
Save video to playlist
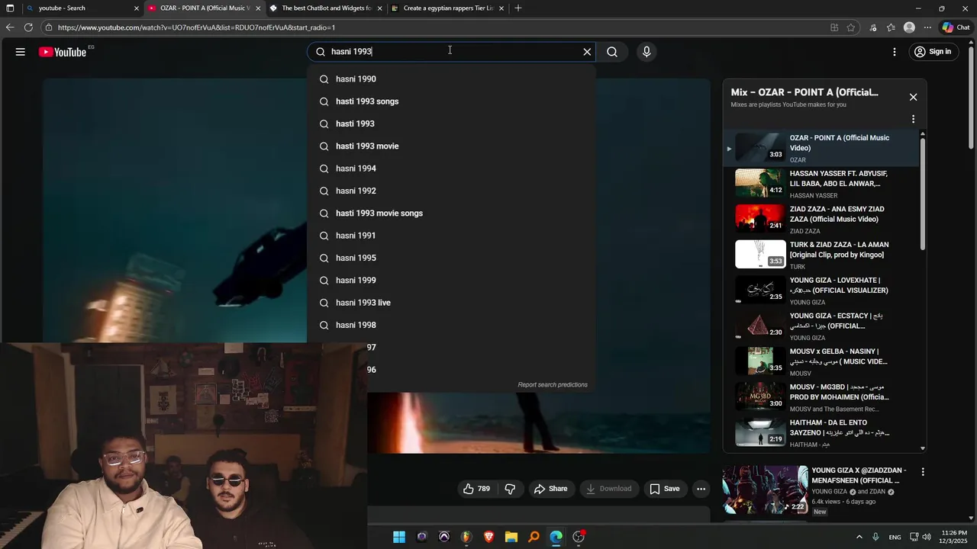664,489
